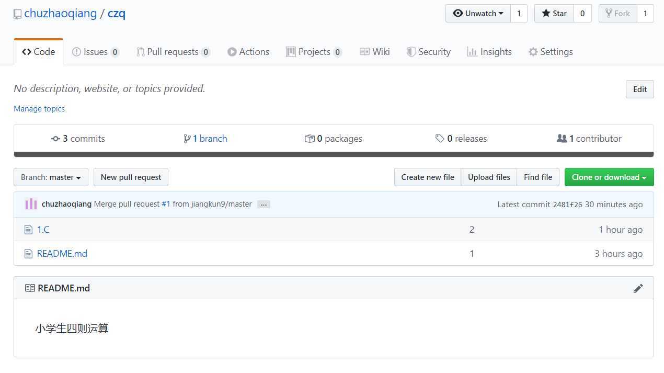Click the repository book icon beside chuzhaoqiang

tap(18, 14)
